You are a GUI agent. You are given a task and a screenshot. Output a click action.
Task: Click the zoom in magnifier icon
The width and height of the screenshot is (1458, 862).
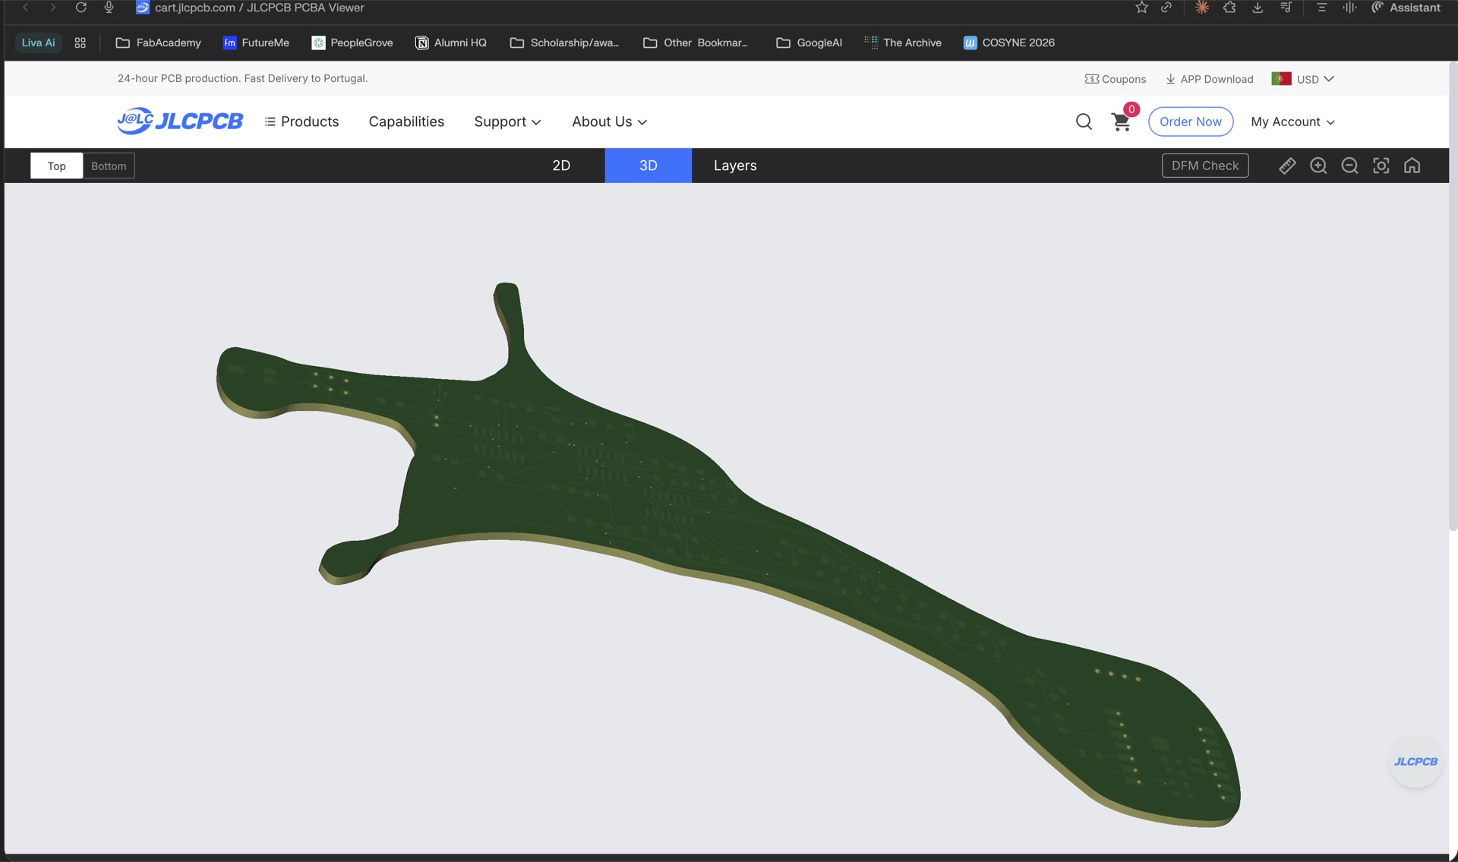(x=1318, y=166)
